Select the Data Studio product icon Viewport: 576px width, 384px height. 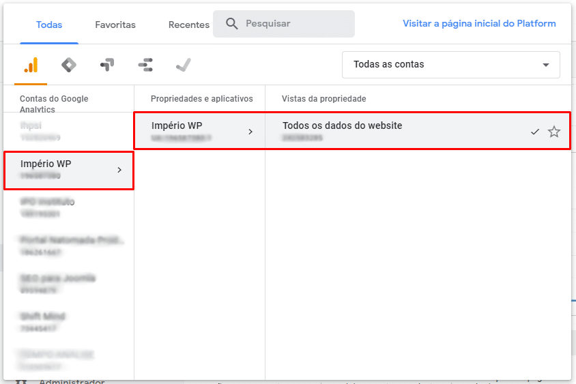click(145, 65)
